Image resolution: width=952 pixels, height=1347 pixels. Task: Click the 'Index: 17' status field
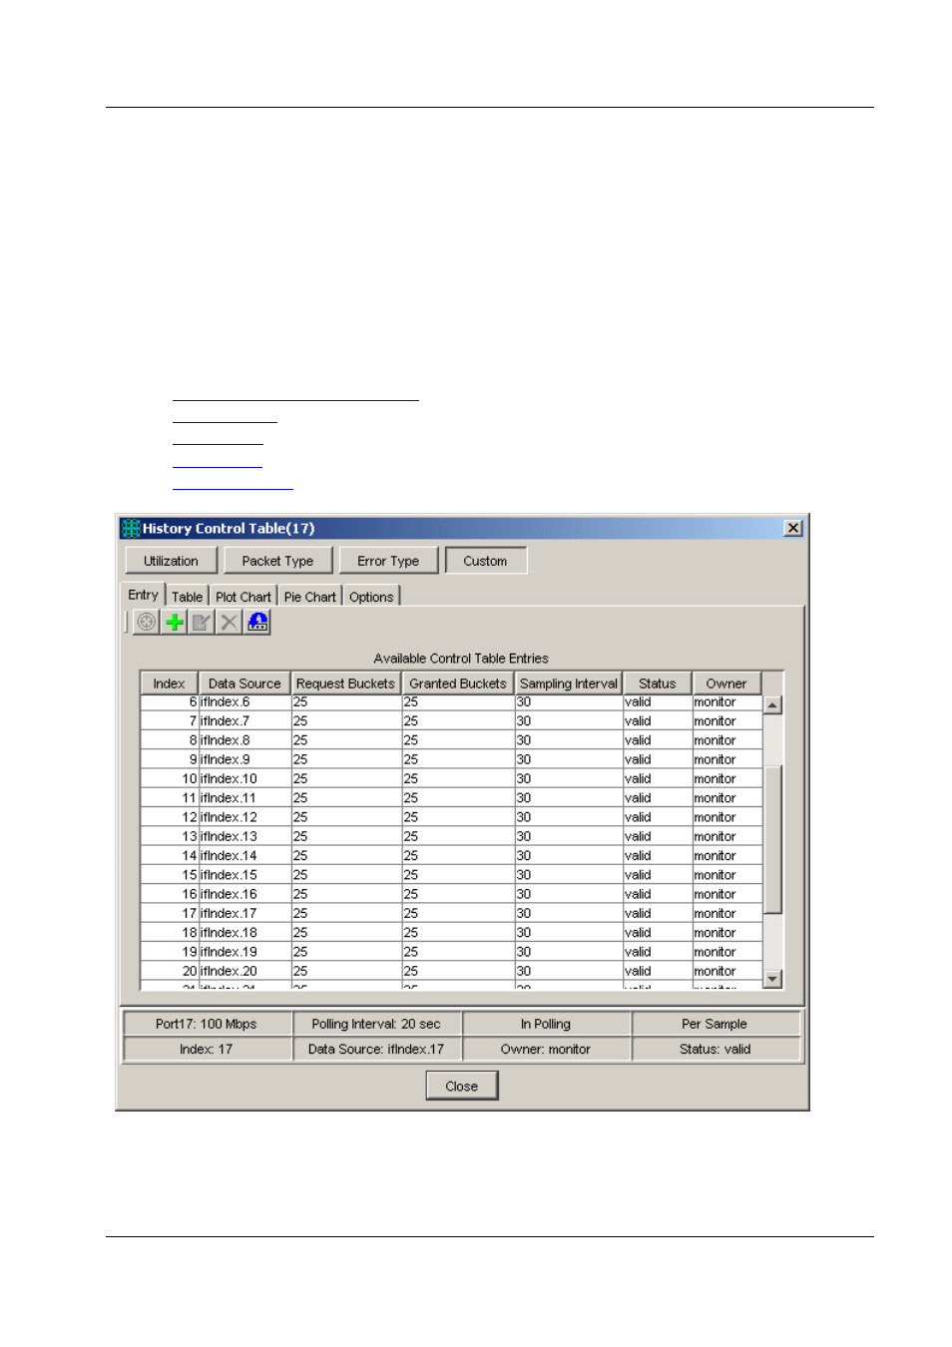click(x=207, y=1049)
